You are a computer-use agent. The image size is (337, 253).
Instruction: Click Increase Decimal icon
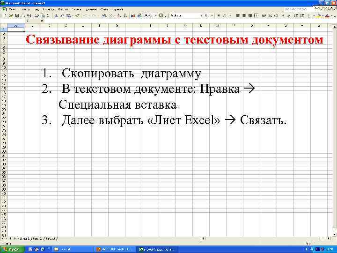[x=283, y=15]
